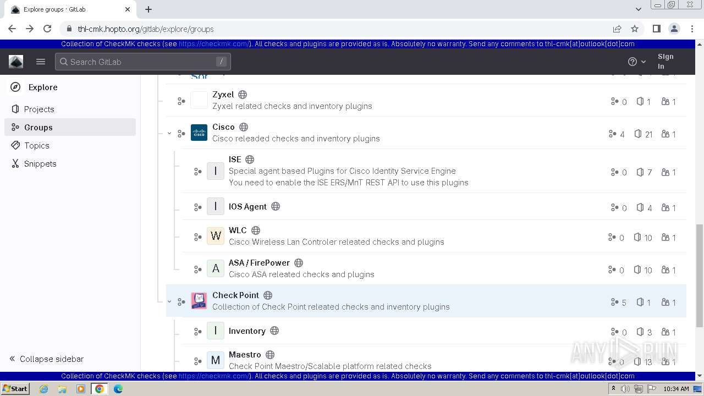704x396 pixels.
Task: Toggle the hamburger navigation menu
Action: coord(41,62)
